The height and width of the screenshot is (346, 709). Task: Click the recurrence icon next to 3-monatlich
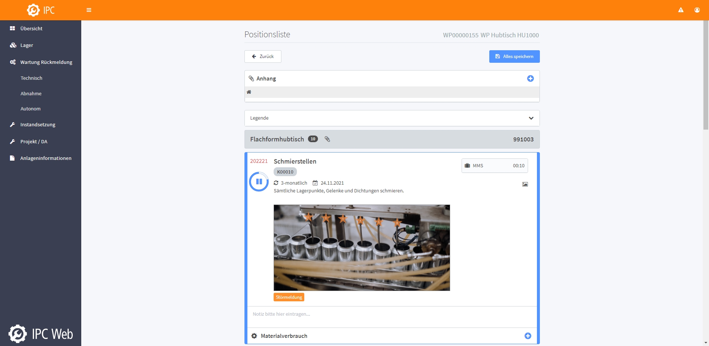[x=276, y=183]
